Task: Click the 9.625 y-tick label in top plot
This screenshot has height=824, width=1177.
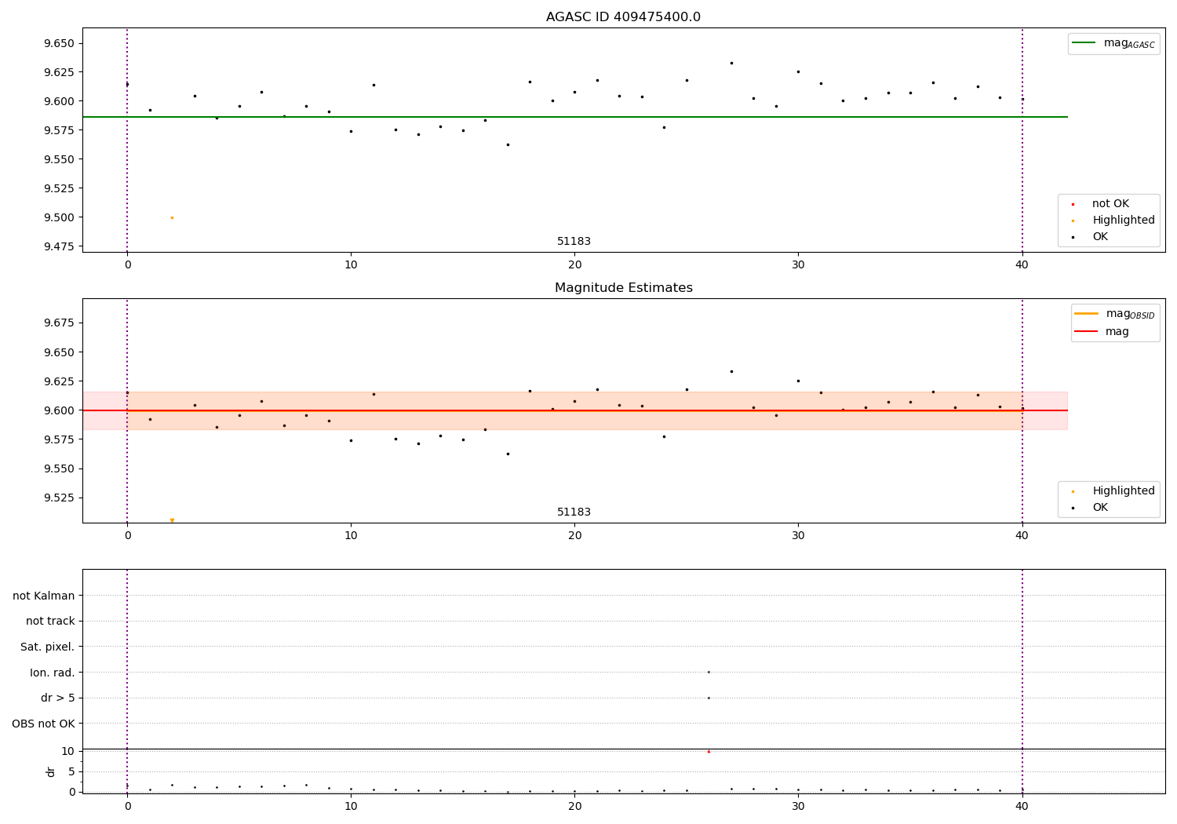Action: 60,72
